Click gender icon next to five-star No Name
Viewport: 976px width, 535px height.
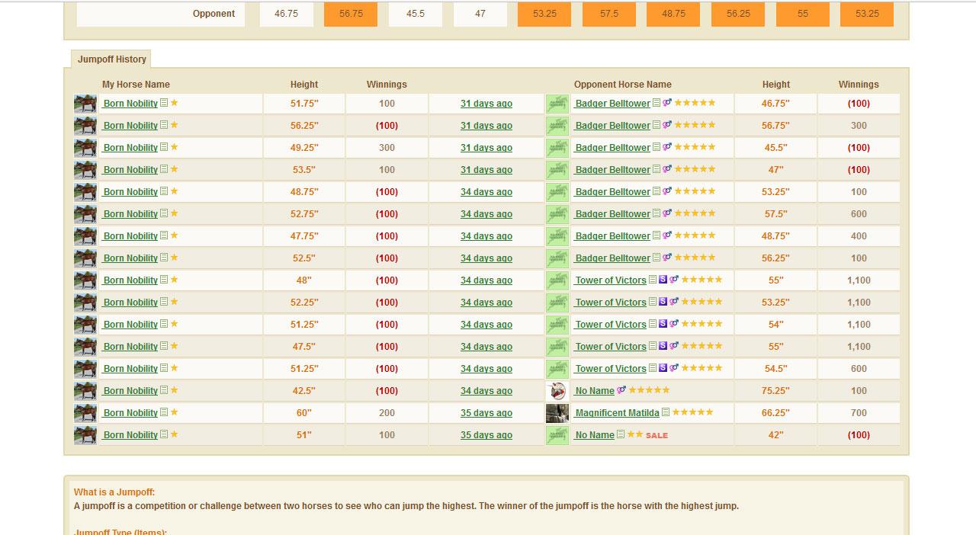(621, 390)
